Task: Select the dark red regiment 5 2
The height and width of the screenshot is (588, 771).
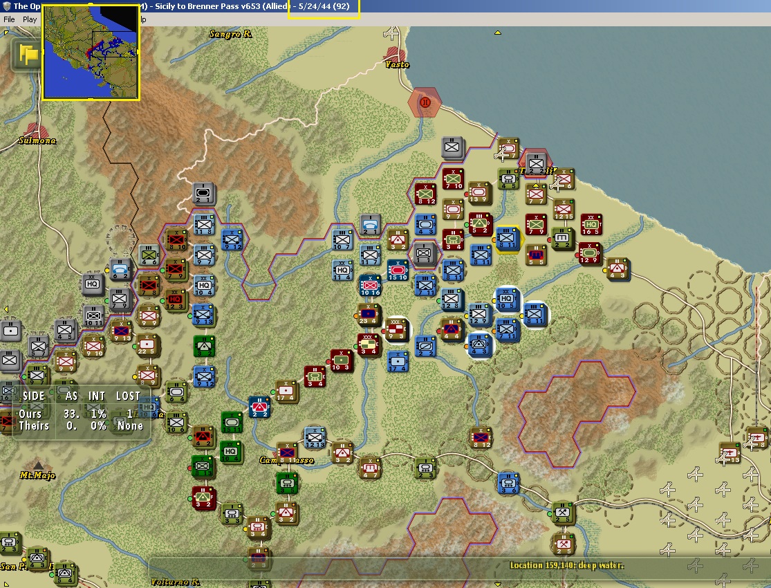Action: (481, 224)
